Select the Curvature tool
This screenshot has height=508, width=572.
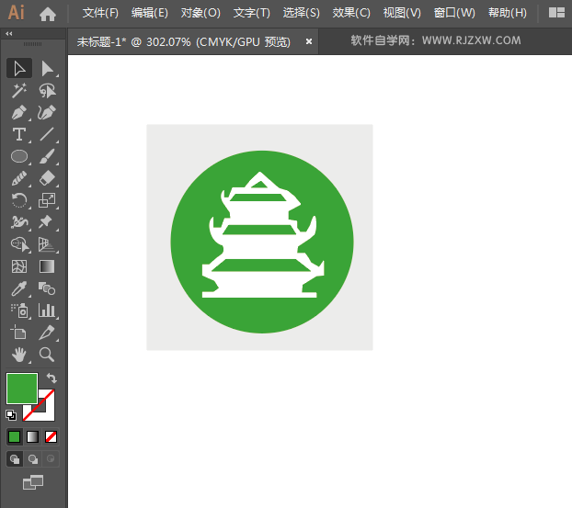click(x=47, y=113)
